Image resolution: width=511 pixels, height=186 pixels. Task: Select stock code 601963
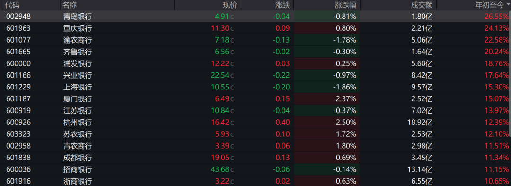tap(18, 28)
